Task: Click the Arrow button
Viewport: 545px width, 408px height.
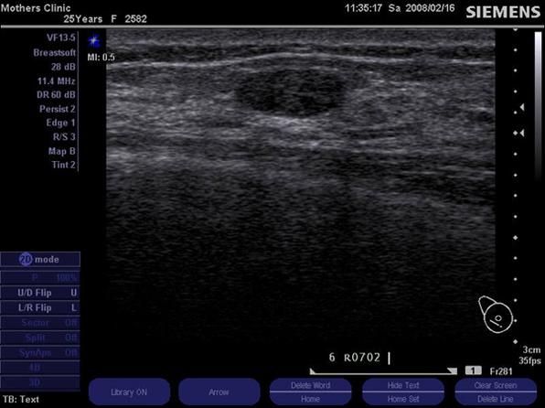Action: (219, 392)
